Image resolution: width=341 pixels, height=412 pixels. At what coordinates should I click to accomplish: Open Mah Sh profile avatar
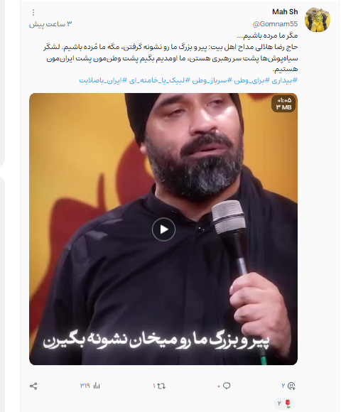[x=318, y=19]
